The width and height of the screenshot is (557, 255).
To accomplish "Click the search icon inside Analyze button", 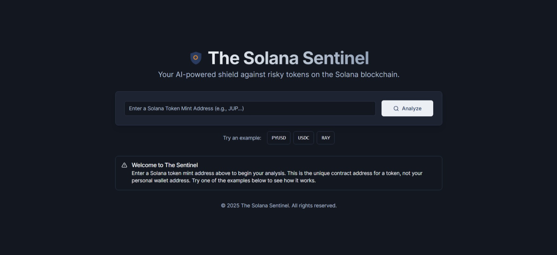I will [396, 108].
